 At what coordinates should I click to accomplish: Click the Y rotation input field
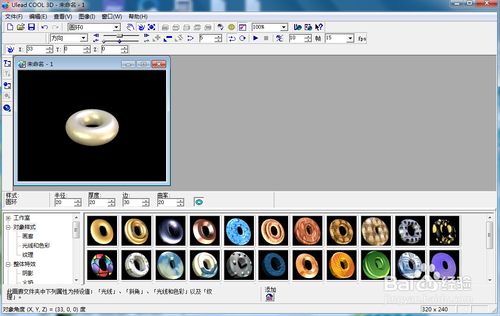tap(74, 50)
